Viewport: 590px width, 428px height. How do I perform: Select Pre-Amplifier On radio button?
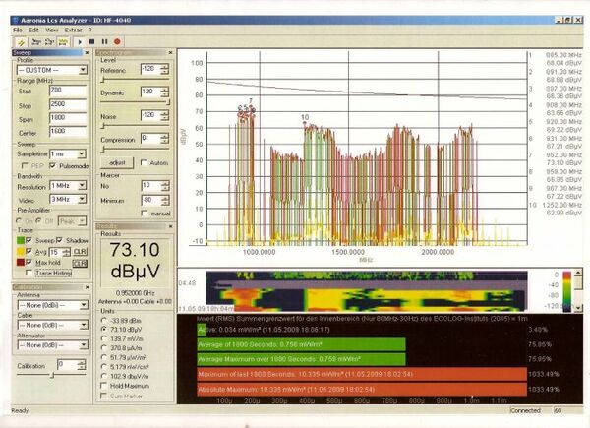pos(19,221)
